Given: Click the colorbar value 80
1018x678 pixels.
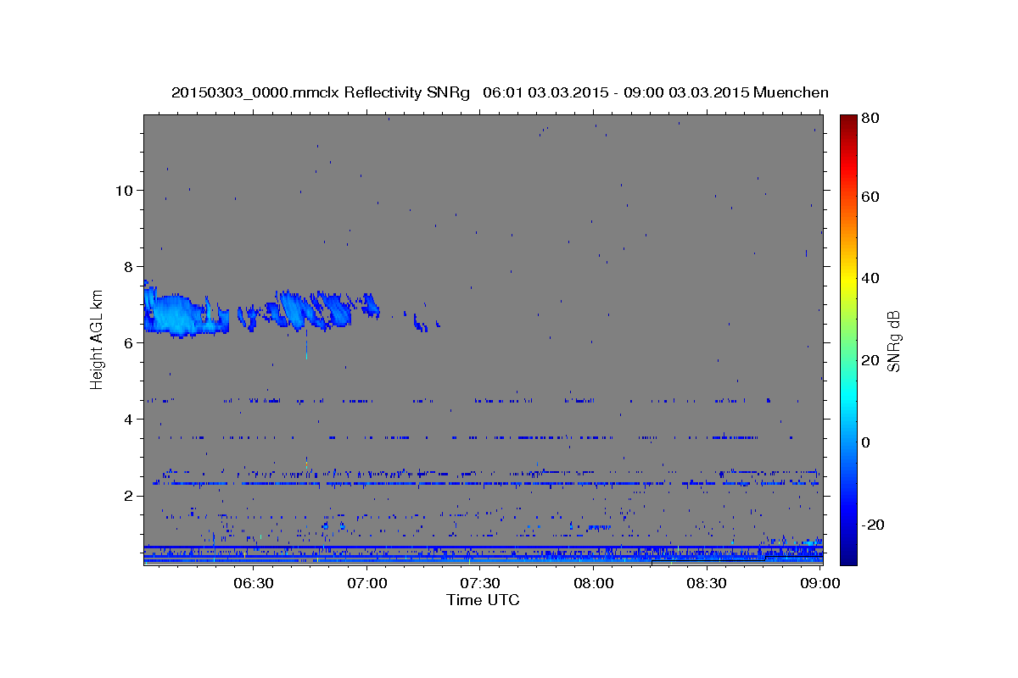Looking at the screenshot, I should pyautogui.click(x=870, y=118).
